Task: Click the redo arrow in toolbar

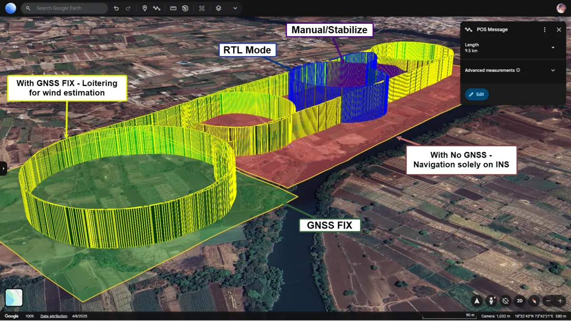Action: [128, 8]
